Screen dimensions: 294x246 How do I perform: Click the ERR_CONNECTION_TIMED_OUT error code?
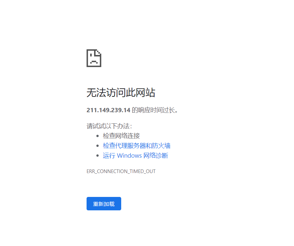[x=121, y=171]
